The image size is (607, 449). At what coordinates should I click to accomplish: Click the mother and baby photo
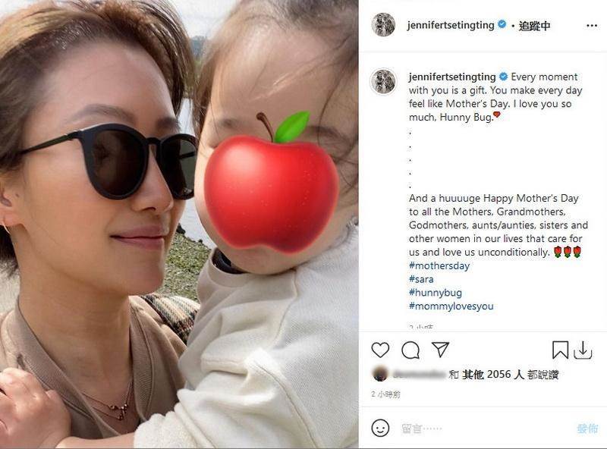pos(179,224)
